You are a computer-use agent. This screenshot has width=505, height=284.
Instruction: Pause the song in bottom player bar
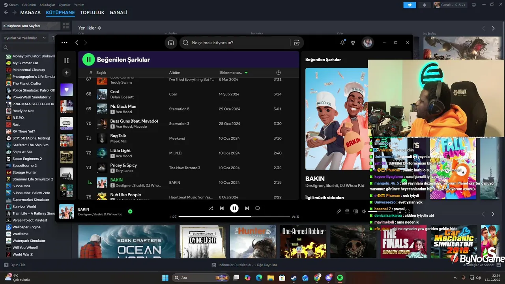pos(234,208)
